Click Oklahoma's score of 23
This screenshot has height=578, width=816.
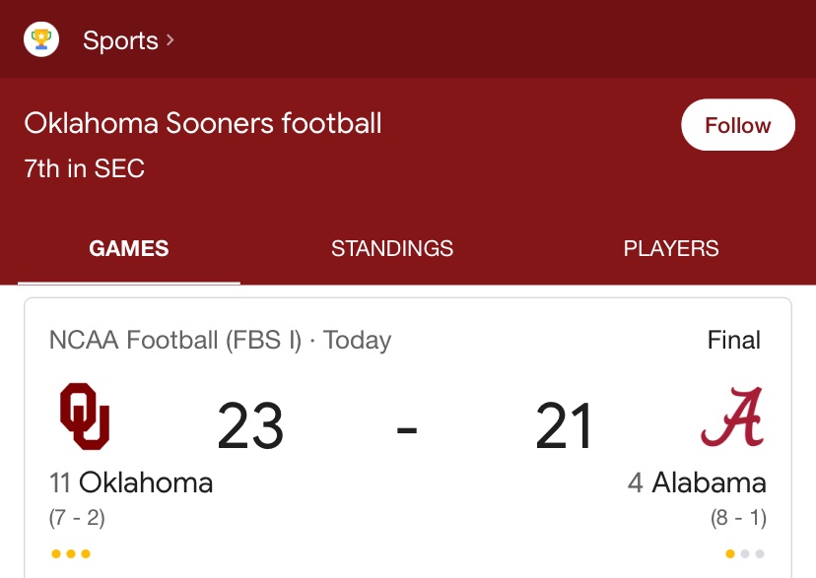(250, 425)
